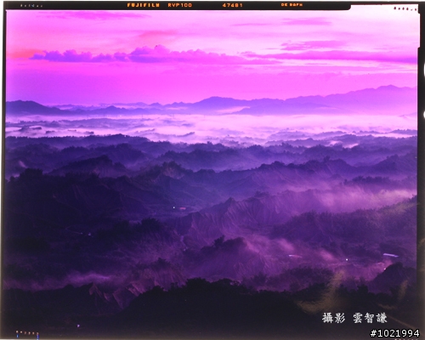Viewport: 425px width, 340px height.
Task: Click the FUJIFILM film edge marking
Action: click(x=144, y=5)
